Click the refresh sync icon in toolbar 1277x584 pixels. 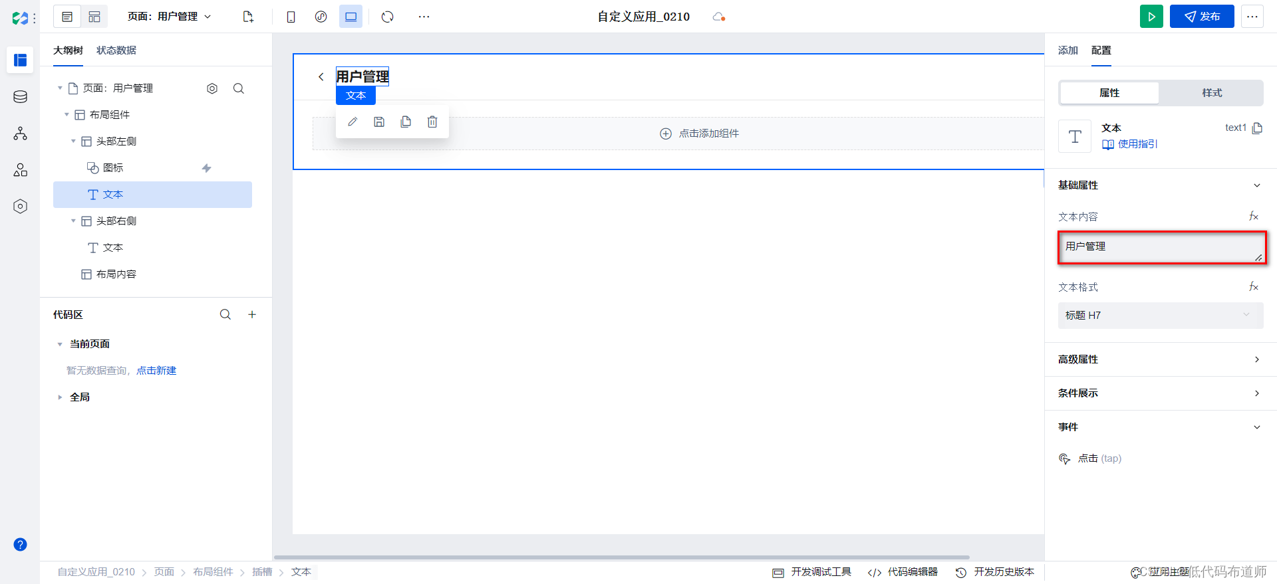[388, 17]
